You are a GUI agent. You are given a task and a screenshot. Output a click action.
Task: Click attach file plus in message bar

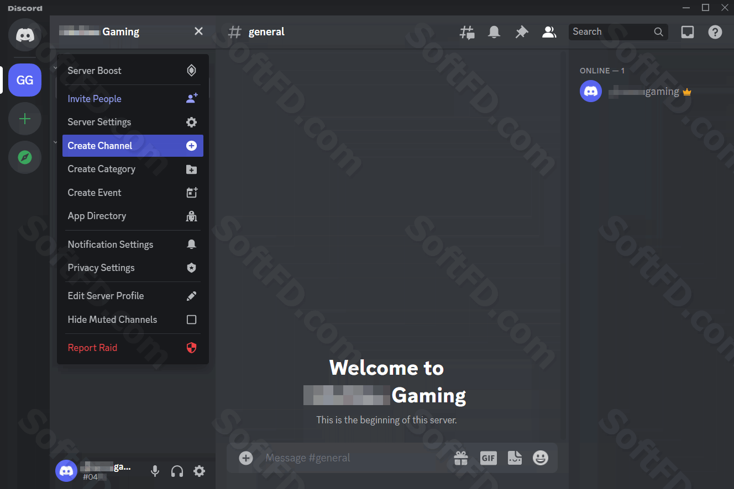[x=246, y=458]
